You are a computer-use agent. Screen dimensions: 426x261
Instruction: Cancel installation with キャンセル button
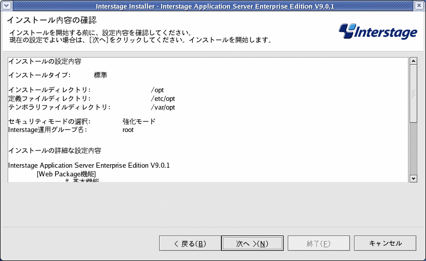pyautogui.click(x=385, y=243)
